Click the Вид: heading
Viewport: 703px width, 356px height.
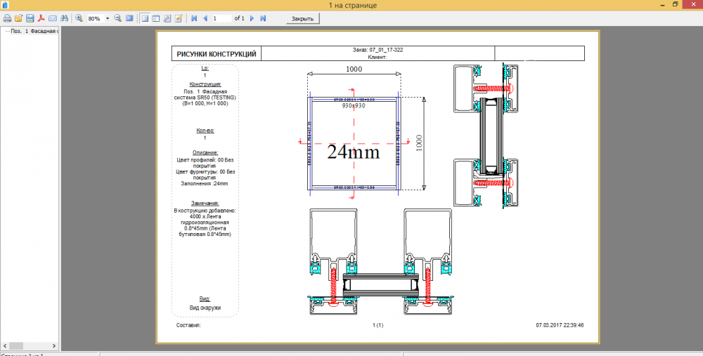[x=205, y=298]
